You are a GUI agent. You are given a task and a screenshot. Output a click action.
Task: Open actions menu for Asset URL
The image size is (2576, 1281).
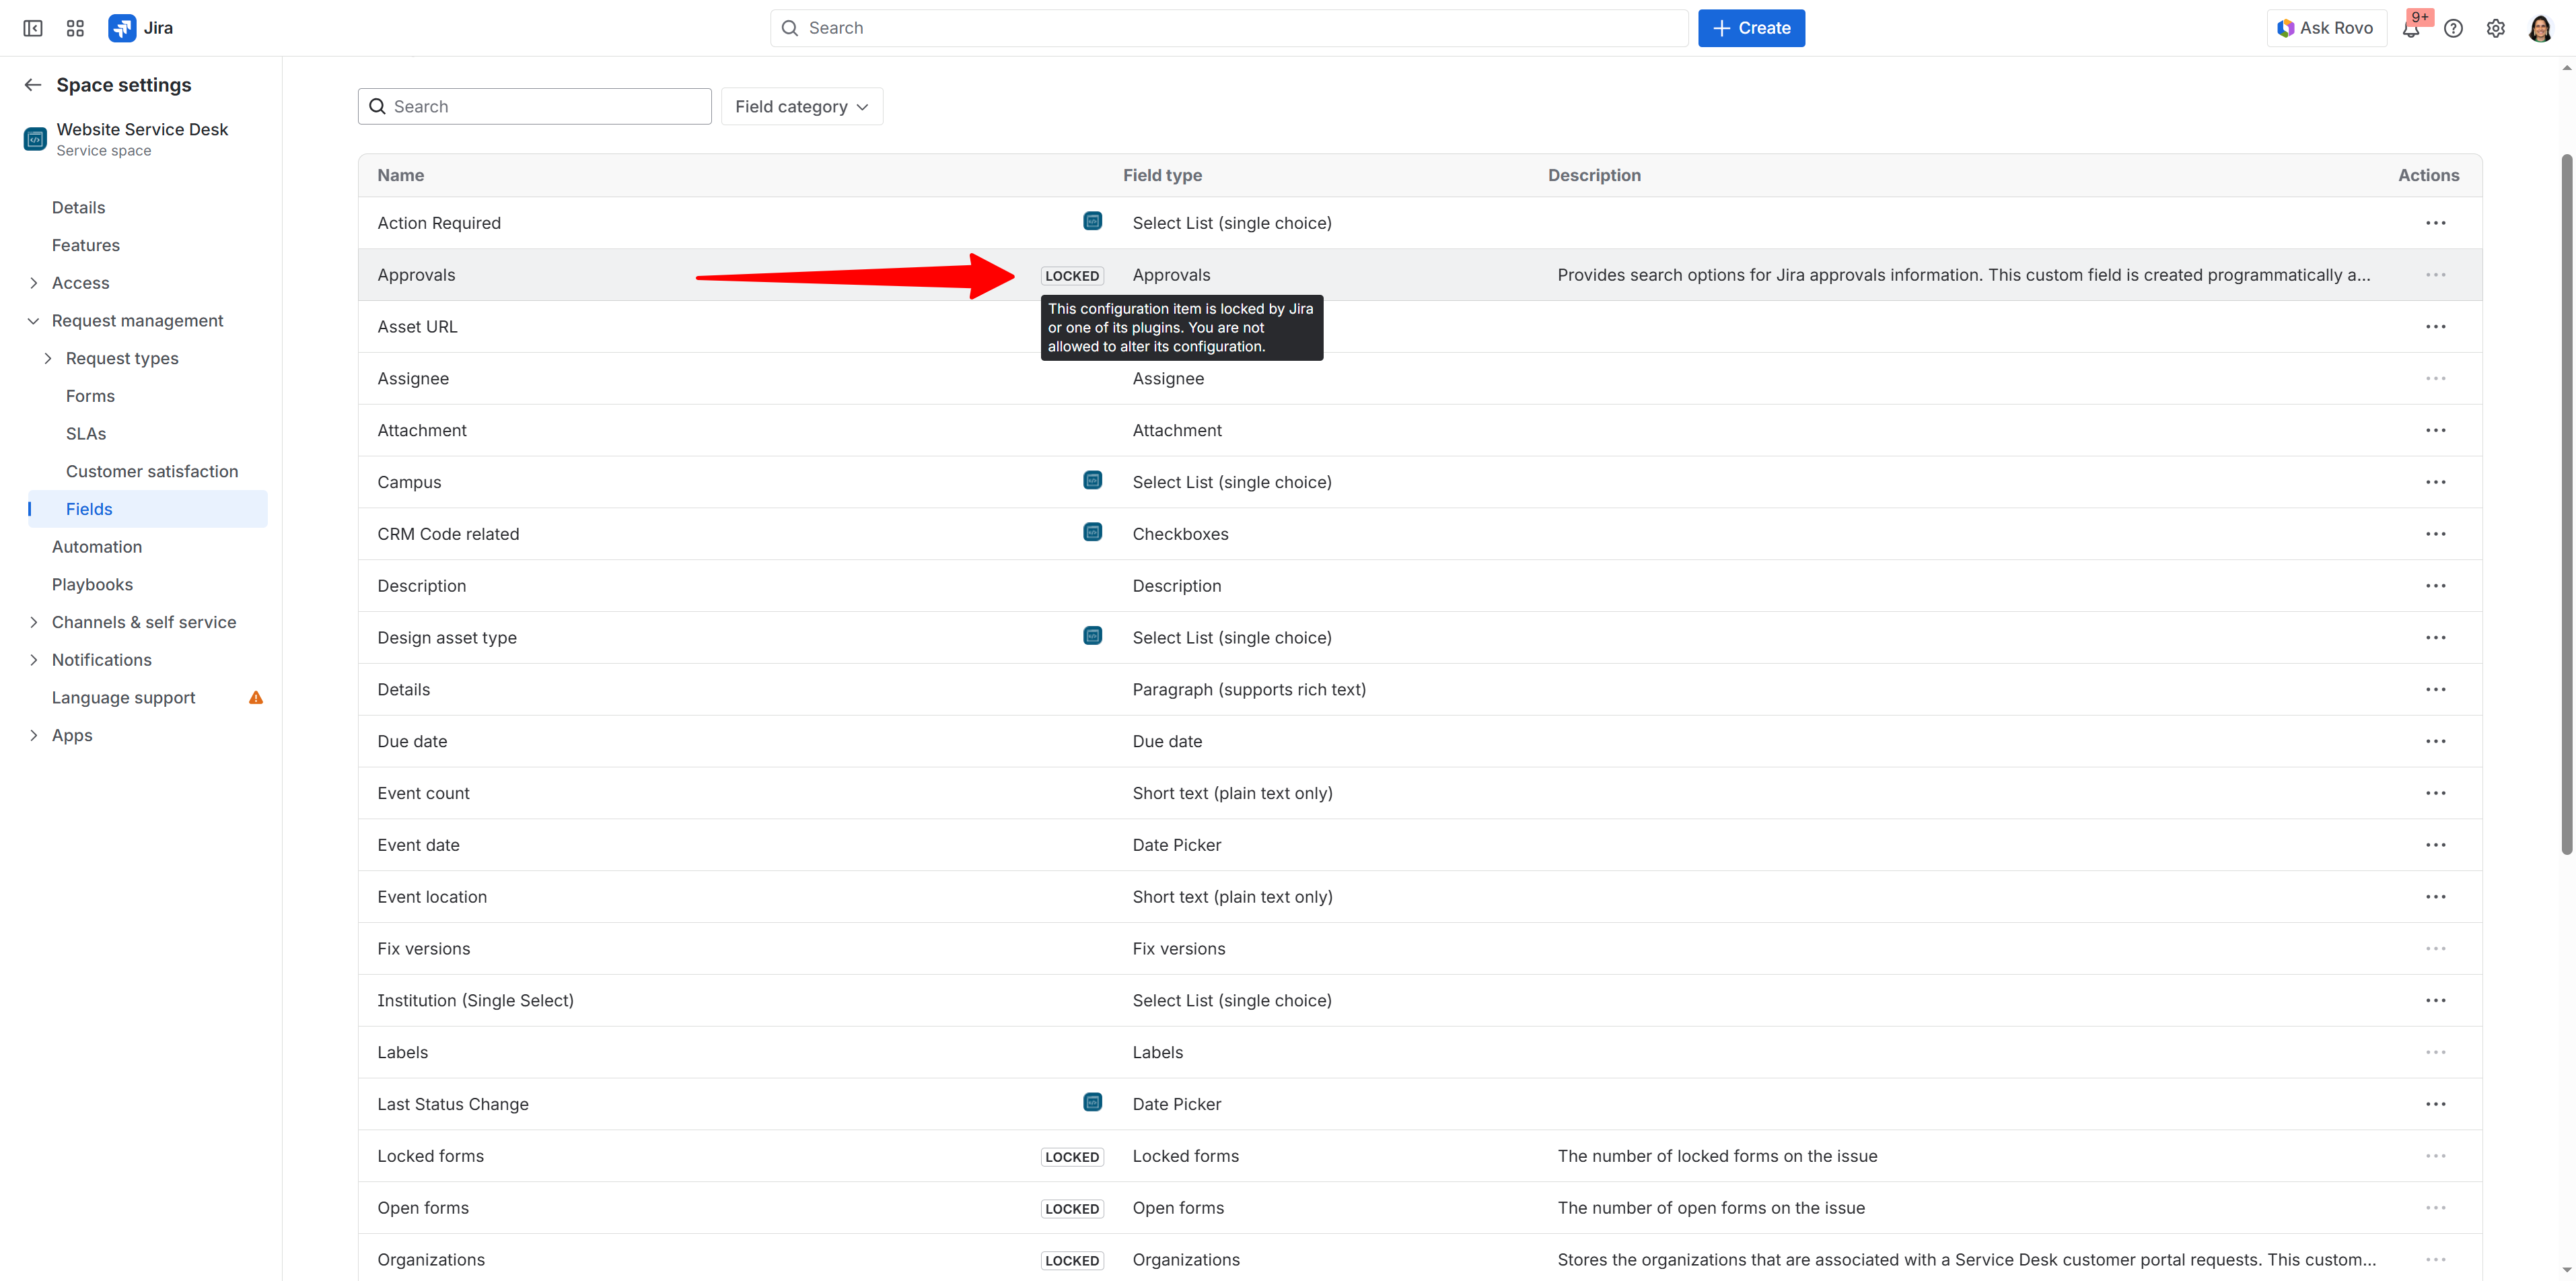coord(2436,327)
